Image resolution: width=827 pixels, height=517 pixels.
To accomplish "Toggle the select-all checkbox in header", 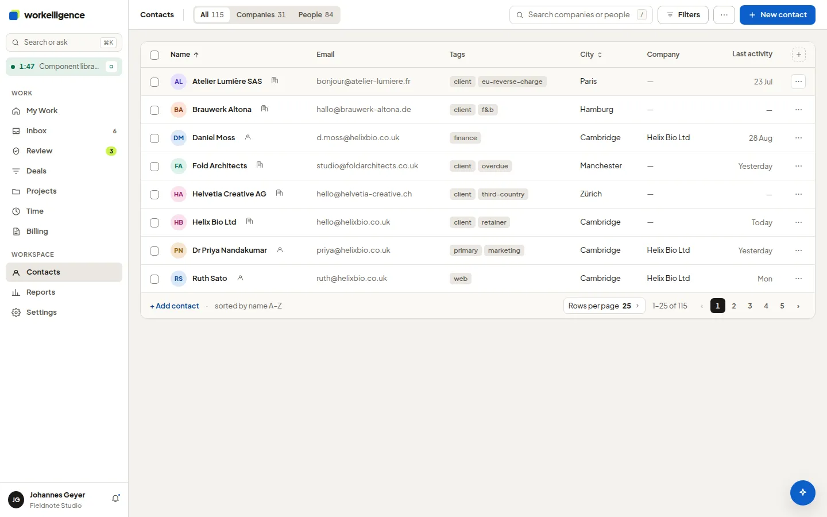I will pos(154,55).
